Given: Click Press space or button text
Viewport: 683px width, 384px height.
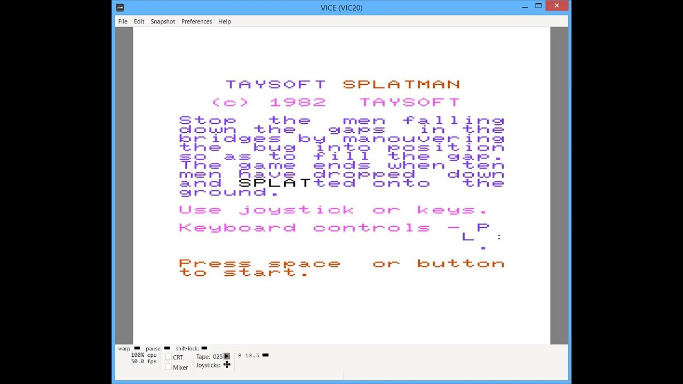Looking at the screenshot, I should point(341,263).
